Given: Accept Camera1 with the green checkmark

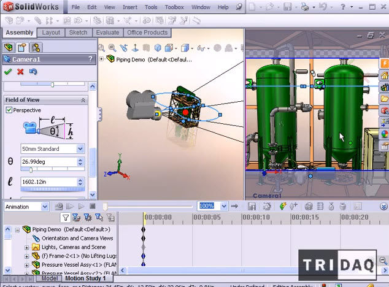Looking at the screenshot, I should pos(8,72).
